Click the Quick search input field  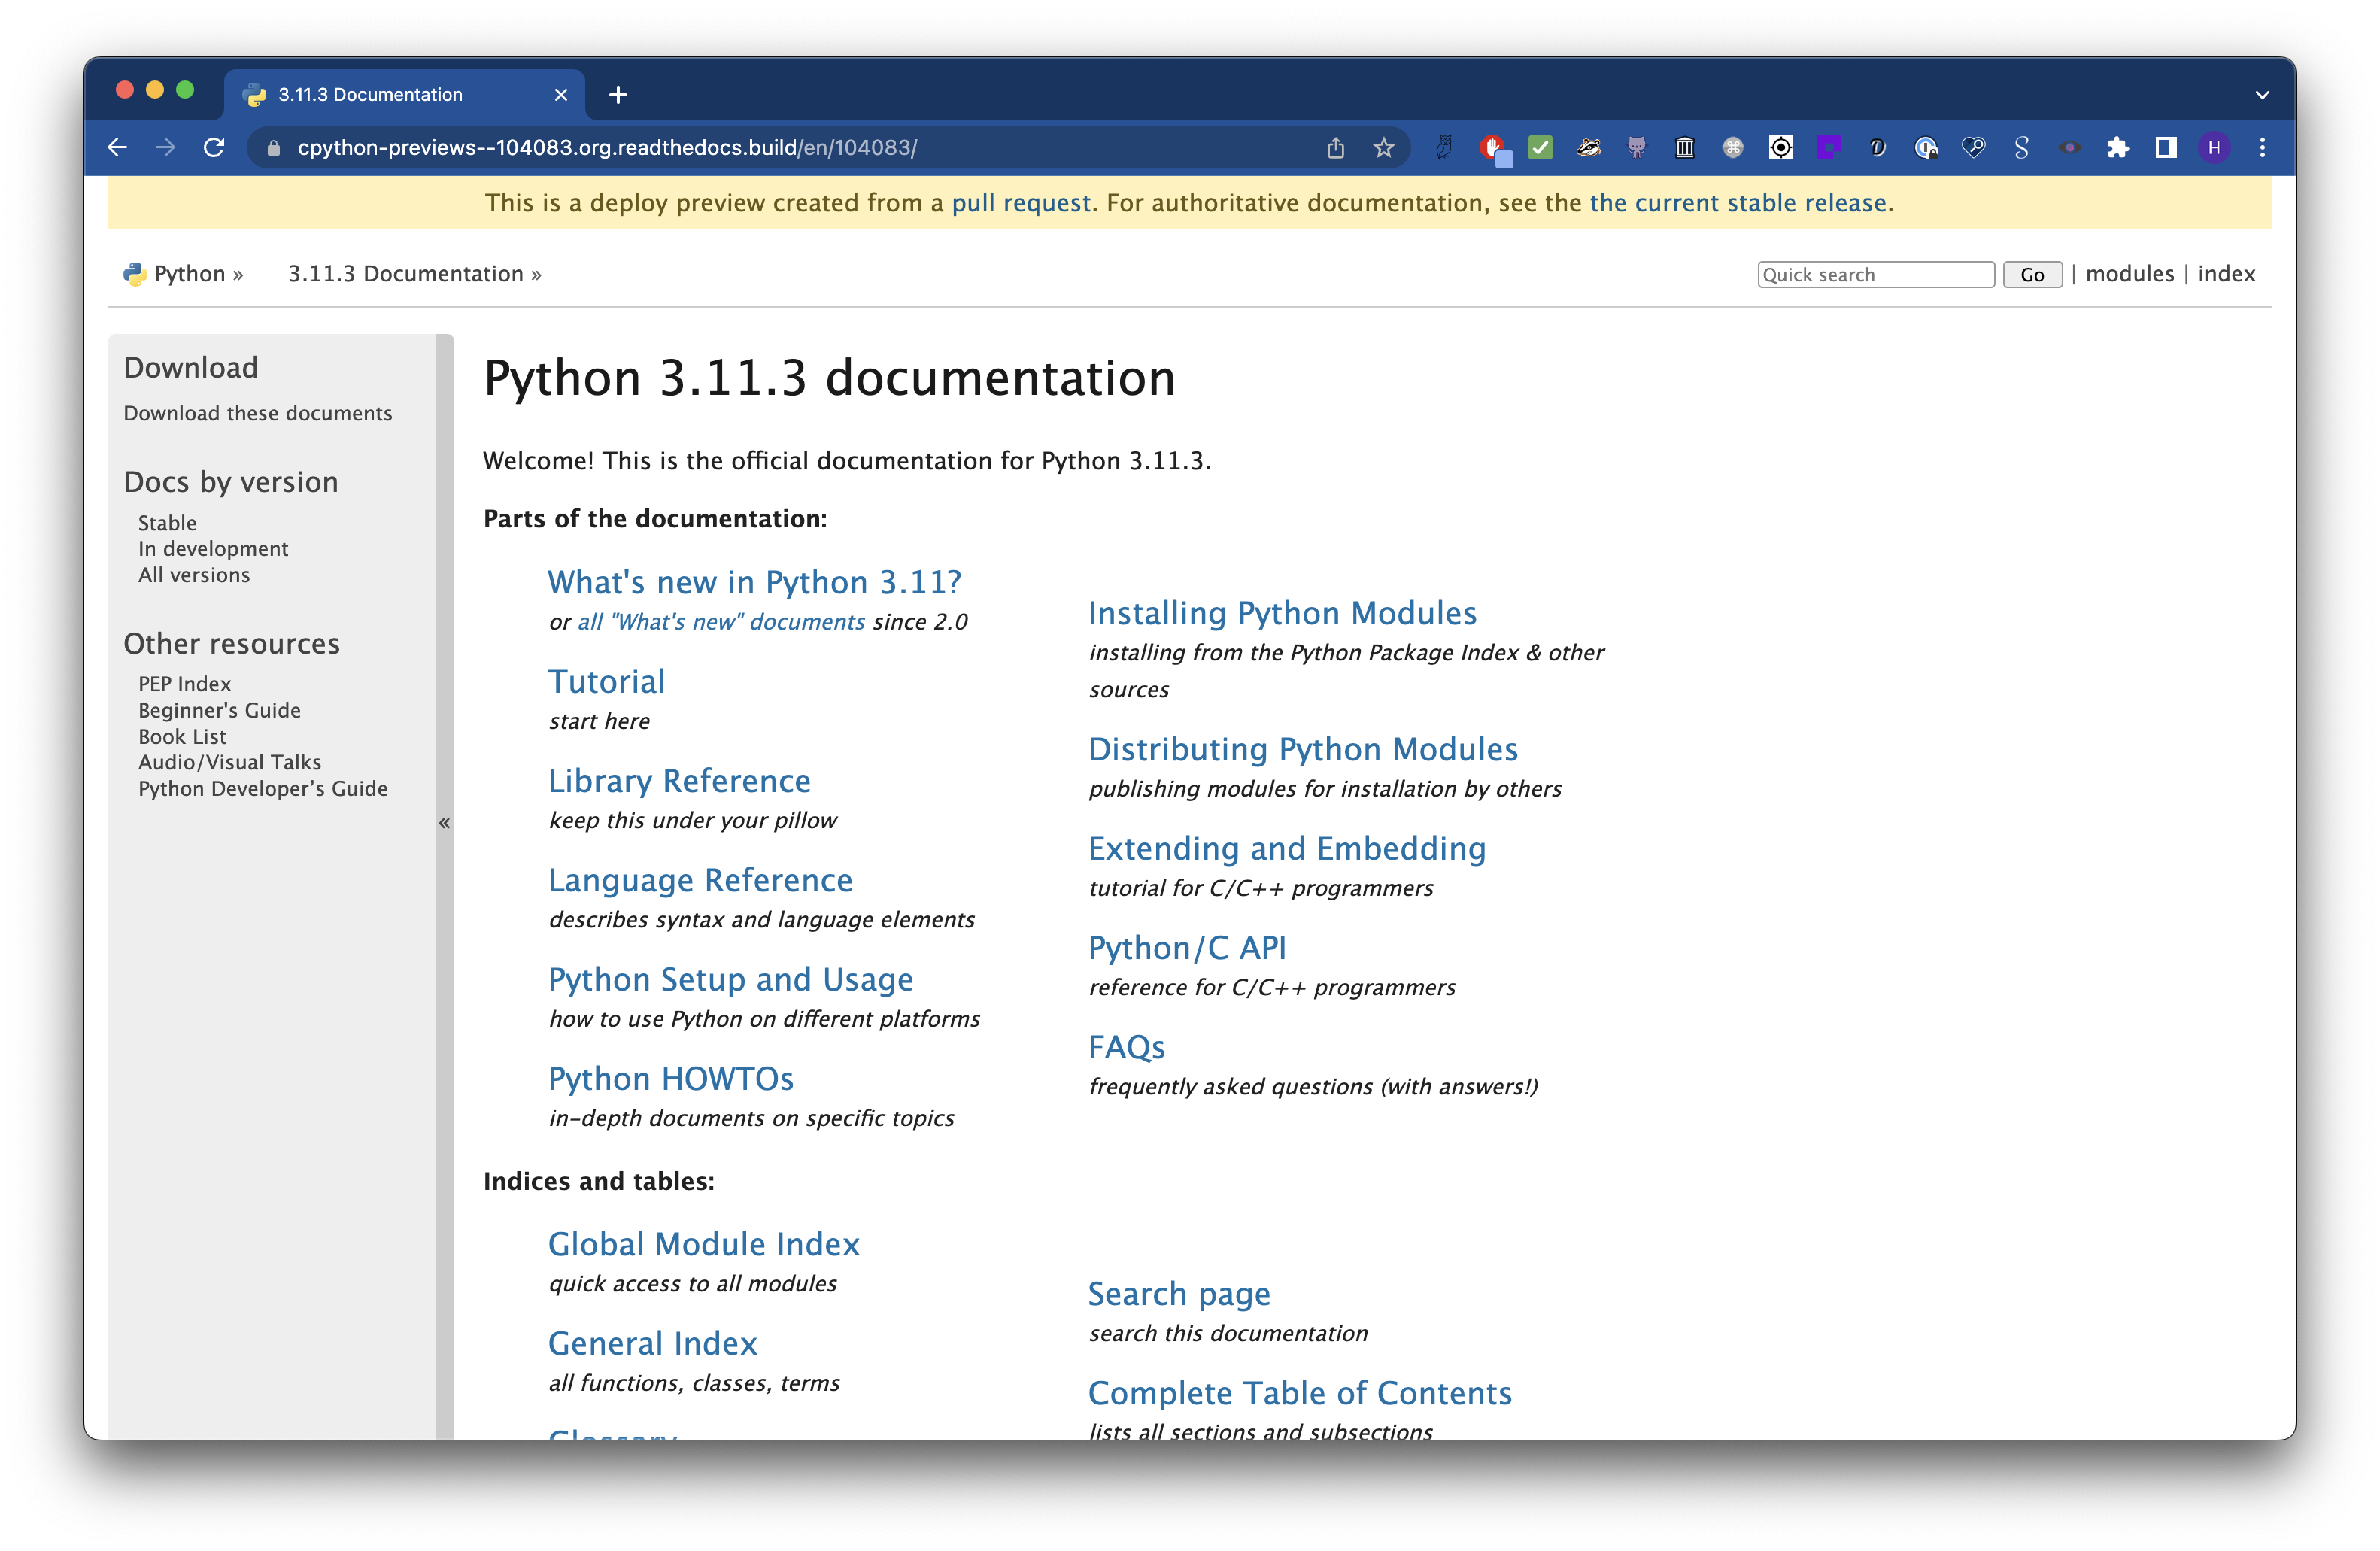(x=1875, y=275)
